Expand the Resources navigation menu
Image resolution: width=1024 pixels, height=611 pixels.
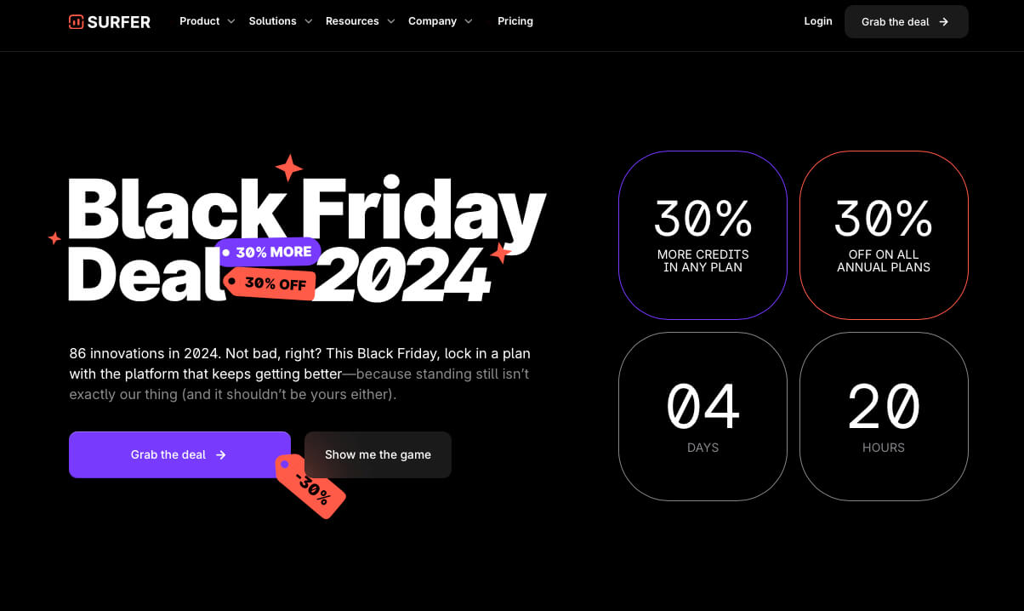[x=360, y=21]
